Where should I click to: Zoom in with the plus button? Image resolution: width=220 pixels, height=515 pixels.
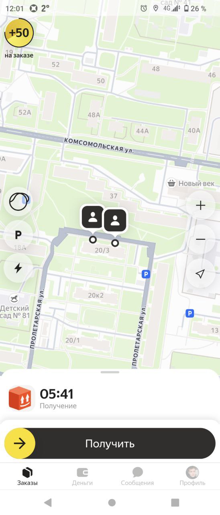click(200, 206)
